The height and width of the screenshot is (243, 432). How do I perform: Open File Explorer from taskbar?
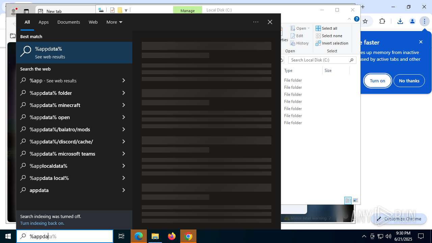click(x=155, y=236)
